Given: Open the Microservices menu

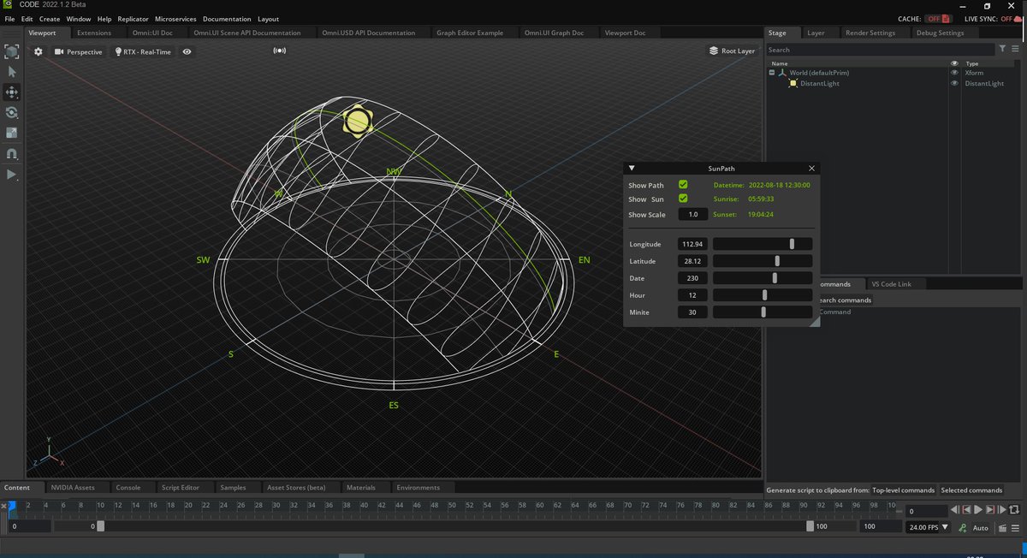Looking at the screenshot, I should [x=175, y=19].
